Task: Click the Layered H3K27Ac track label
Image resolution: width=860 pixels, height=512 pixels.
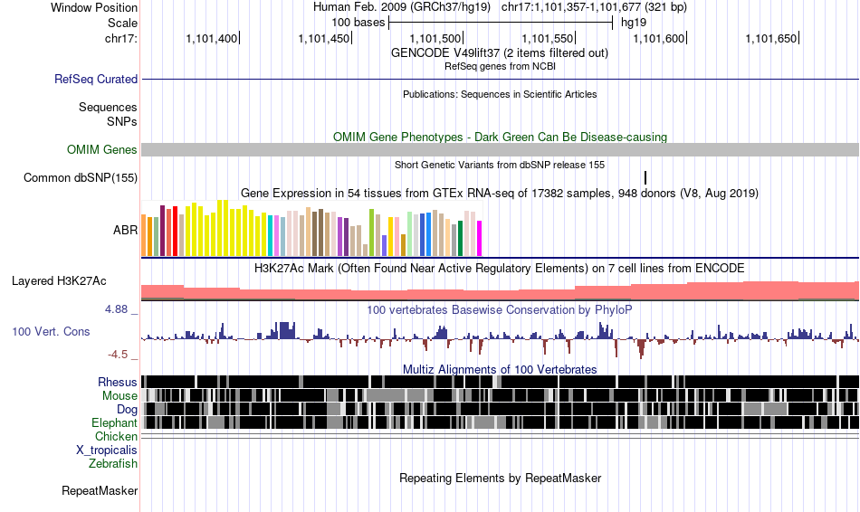Action: [59, 280]
